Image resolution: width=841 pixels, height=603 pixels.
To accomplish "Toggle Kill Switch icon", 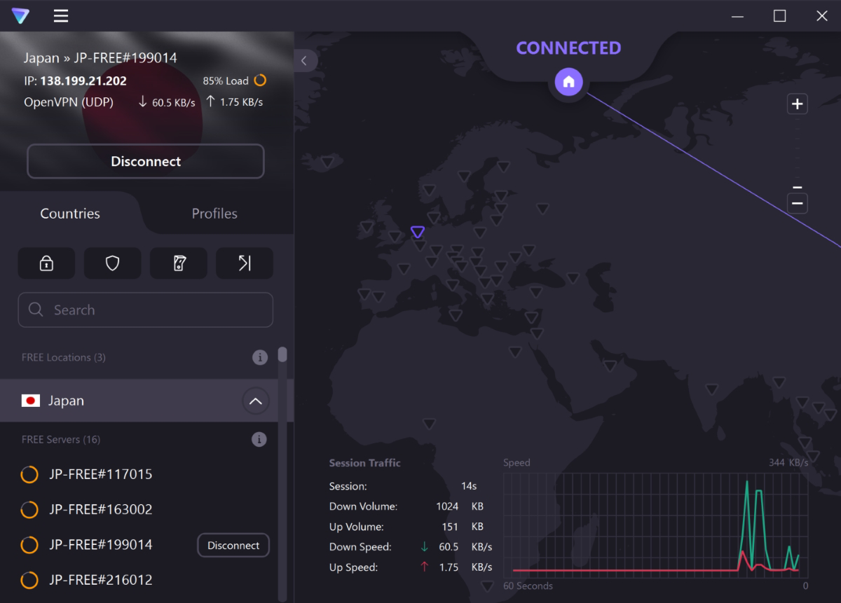I will [179, 263].
